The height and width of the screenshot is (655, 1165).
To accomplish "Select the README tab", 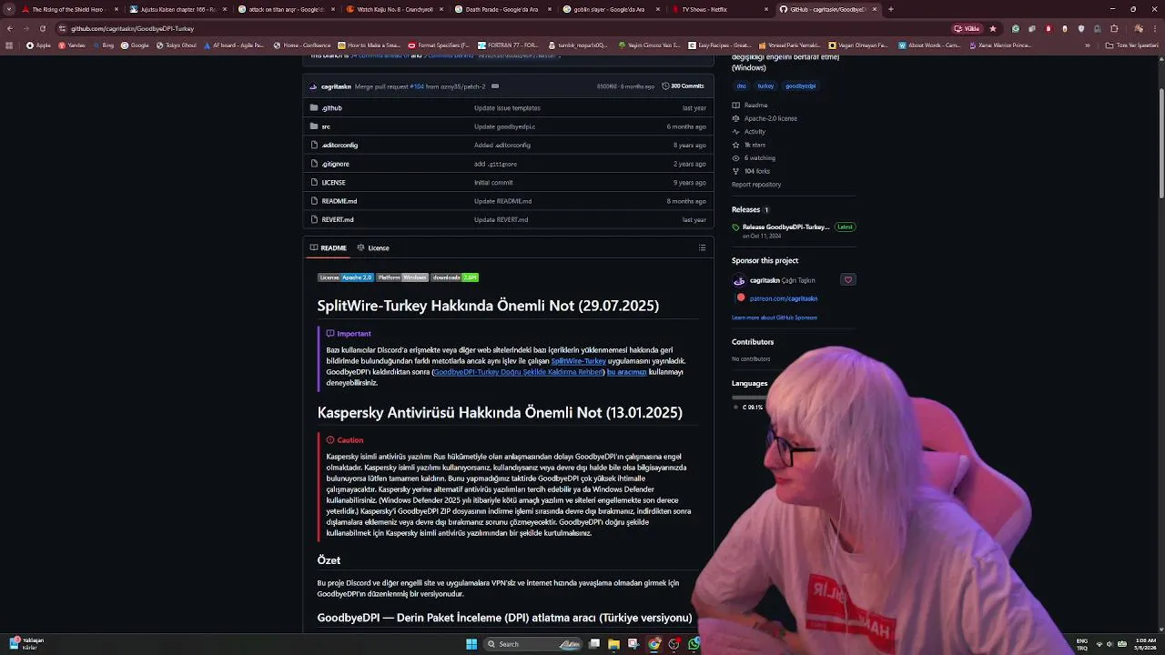I will (x=328, y=247).
